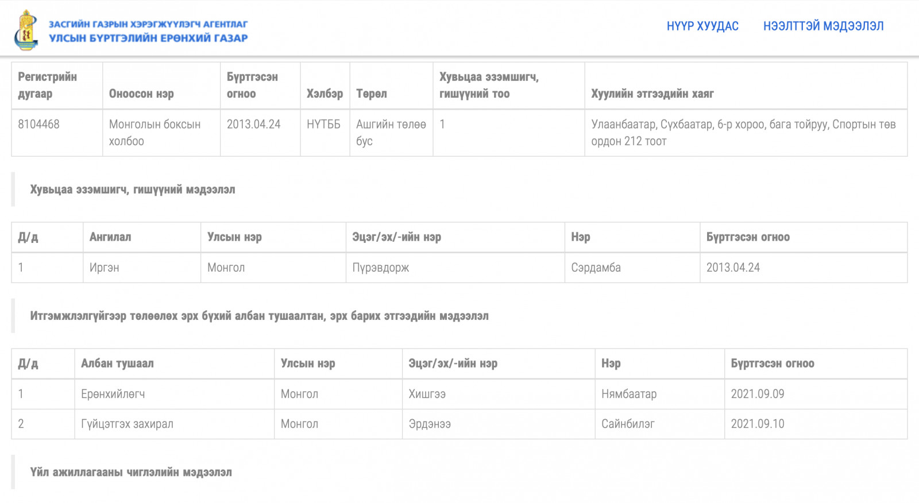Click the НҮТББ form cell

[x=325, y=133]
